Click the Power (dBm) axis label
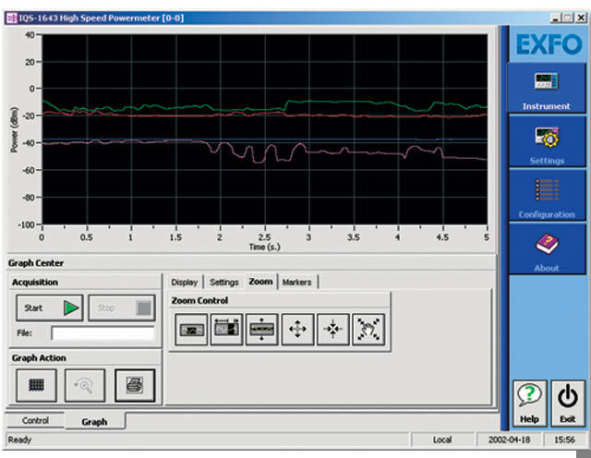Viewport: 591px width, 458px height. click(15, 129)
